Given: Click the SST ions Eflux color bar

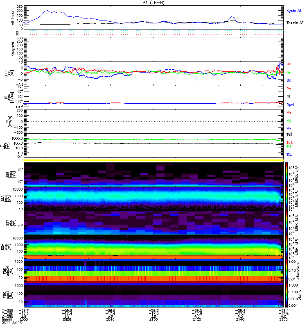Looking at the screenshot, I should (x=287, y=174).
